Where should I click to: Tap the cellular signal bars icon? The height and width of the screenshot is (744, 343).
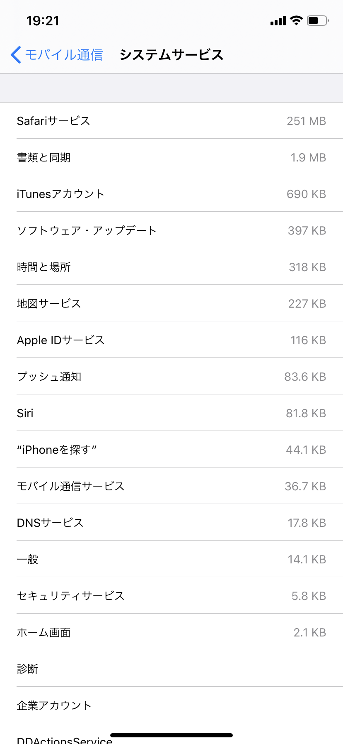278,21
